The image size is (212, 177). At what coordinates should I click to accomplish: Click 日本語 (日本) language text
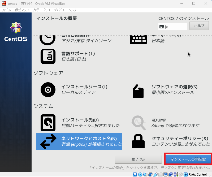pos(74,59)
